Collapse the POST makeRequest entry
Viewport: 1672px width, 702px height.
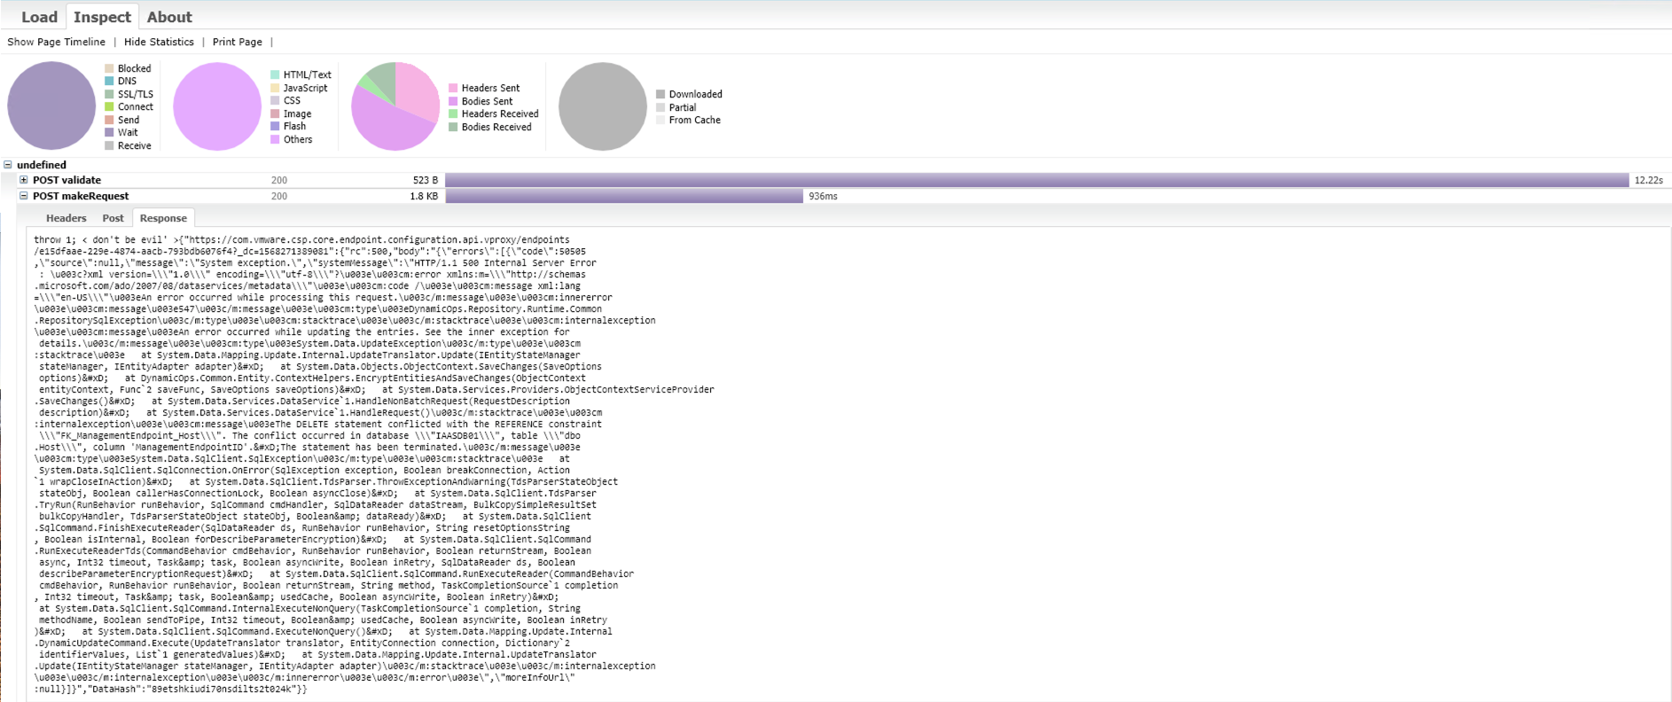[x=24, y=196]
